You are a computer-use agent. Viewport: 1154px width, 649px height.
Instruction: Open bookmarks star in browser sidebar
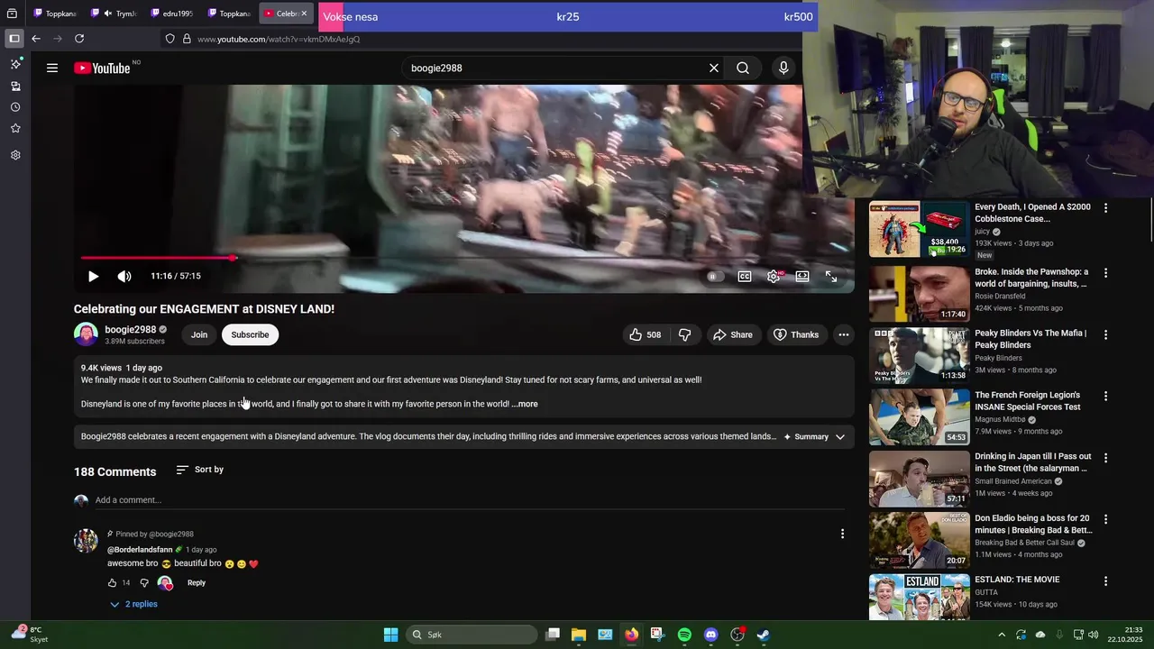[x=15, y=129]
